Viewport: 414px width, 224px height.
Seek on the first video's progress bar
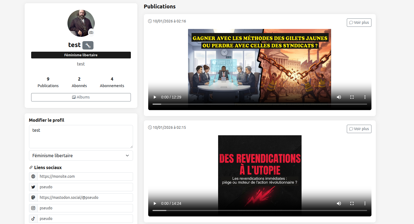pos(260,104)
